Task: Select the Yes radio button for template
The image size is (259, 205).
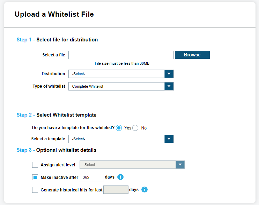Action: point(119,128)
